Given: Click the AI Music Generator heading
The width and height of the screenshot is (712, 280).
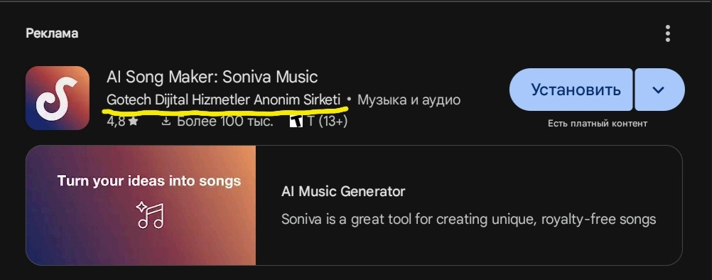Looking at the screenshot, I should pos(342,191).
